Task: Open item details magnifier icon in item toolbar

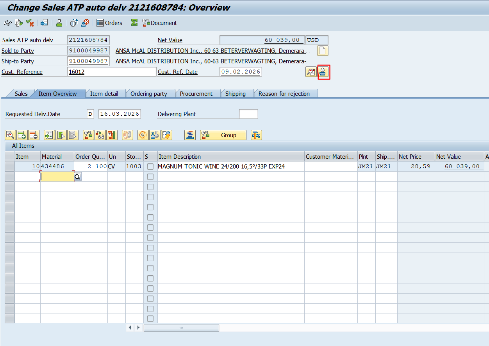Action: tap(10, 135)
